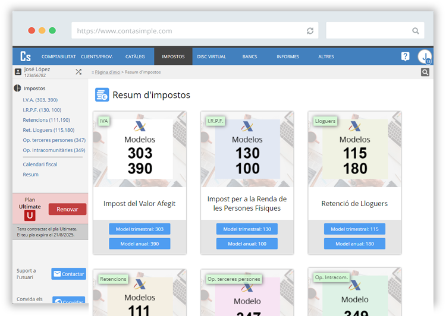Open the help question mark icon

tap(405, 56)
